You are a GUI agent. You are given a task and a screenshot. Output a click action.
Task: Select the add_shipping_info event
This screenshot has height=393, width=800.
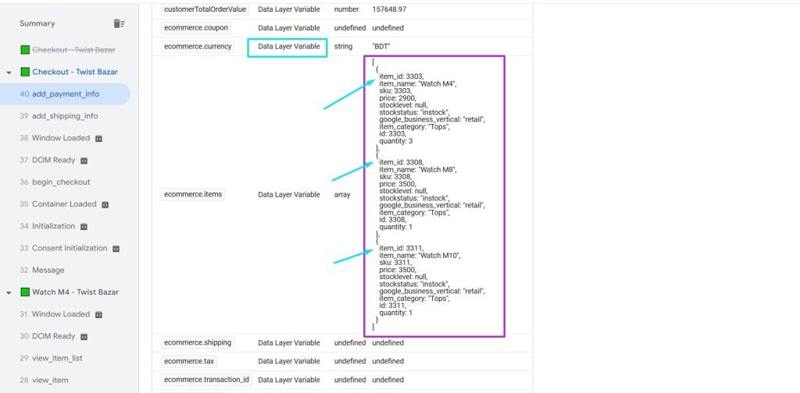pyautogui.click(x=65, y=115)
